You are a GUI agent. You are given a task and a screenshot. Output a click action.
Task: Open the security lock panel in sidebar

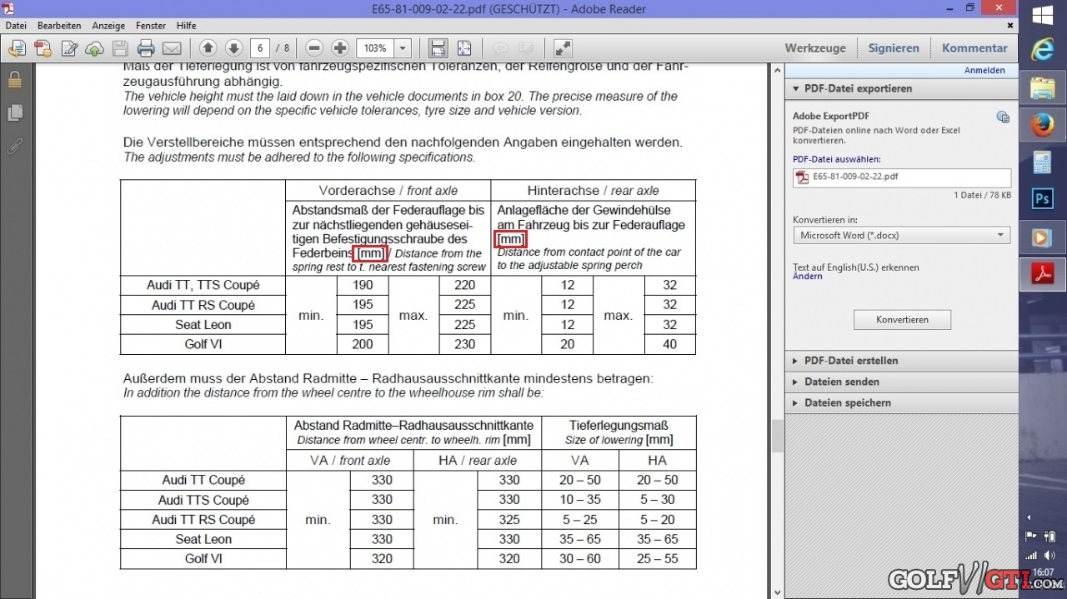(x=14, y=80)
